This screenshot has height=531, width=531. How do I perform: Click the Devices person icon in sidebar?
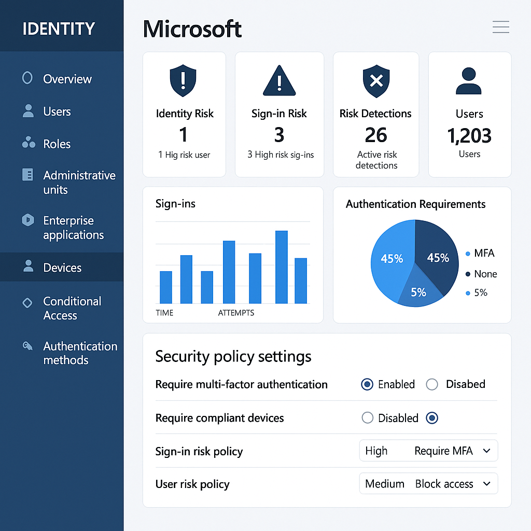tap(29, 266)
